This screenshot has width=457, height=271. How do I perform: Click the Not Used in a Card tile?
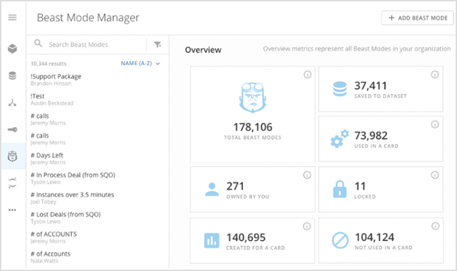click(x=381, y=241)
